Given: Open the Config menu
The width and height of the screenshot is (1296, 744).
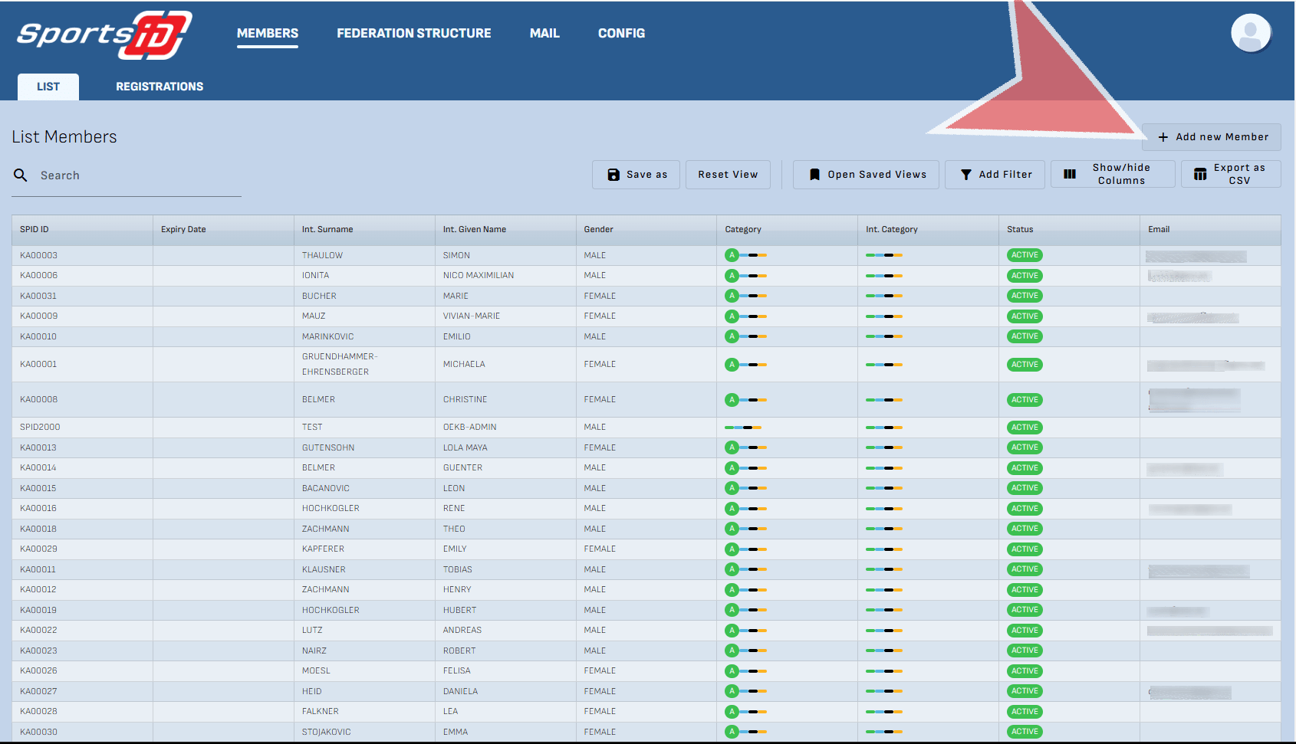Looking at the screenshot, I should coord(621,34).
